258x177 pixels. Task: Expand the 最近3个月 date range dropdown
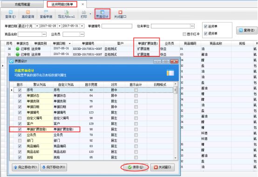(37, 26)
